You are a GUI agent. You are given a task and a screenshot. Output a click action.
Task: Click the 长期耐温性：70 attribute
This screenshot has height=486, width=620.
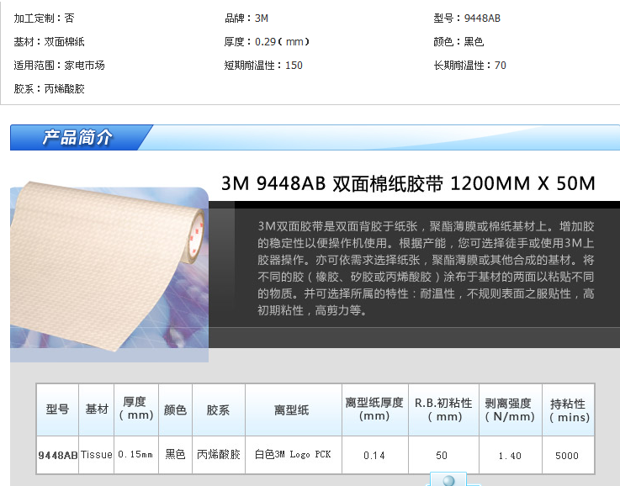(469, 66)
